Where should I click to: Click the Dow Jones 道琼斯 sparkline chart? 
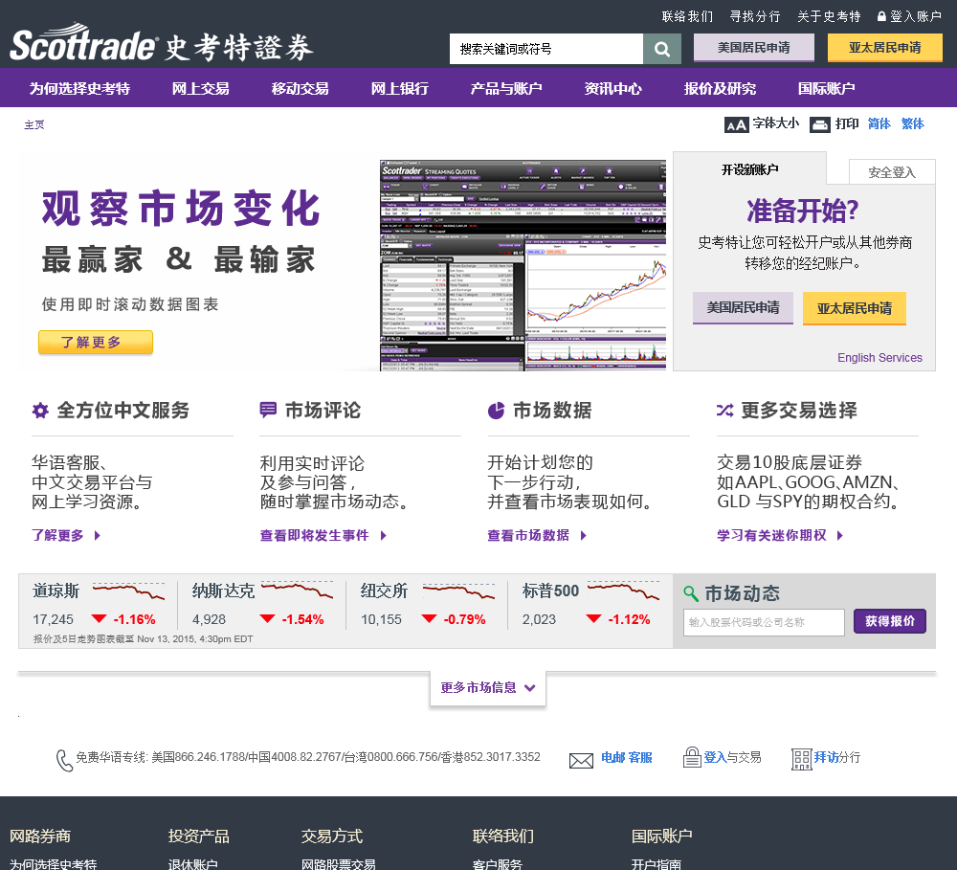pyautogui.click(x=128, y=591)
